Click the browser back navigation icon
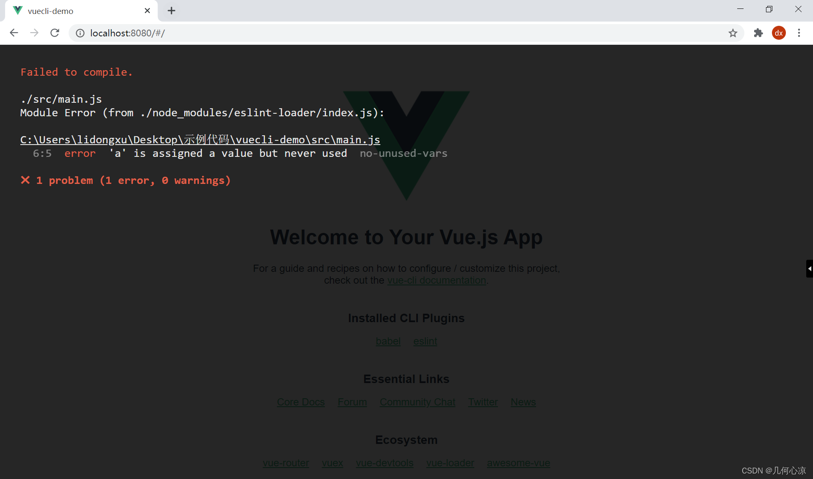Viewport: 813px width, 479px height. point(14,33)
